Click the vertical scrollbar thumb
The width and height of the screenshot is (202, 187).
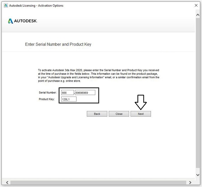click(x=198, y=93)
